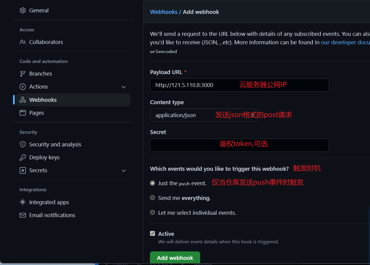Expand the Actions submenu chevron
The width and height of the screenshot is (370, 265).
click(124, 87)
